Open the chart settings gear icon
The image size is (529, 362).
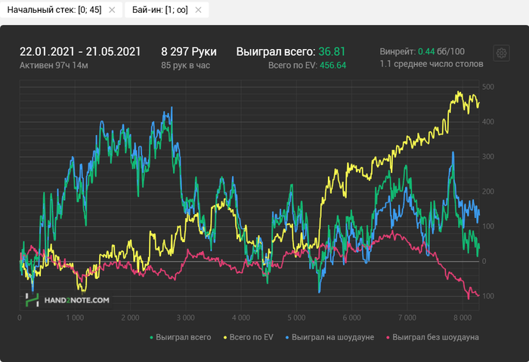click(501, 54)
